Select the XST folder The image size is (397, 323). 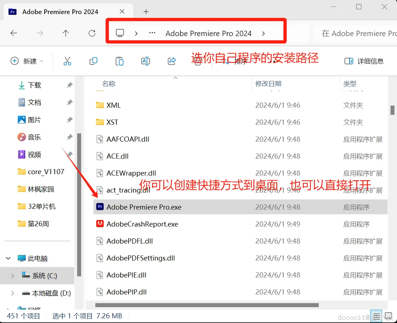click(x=107, y=122)
